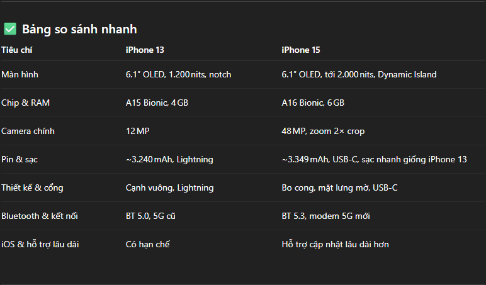Click the 'iPhone 13' column header
486x285 pixels.
[145, 50]
